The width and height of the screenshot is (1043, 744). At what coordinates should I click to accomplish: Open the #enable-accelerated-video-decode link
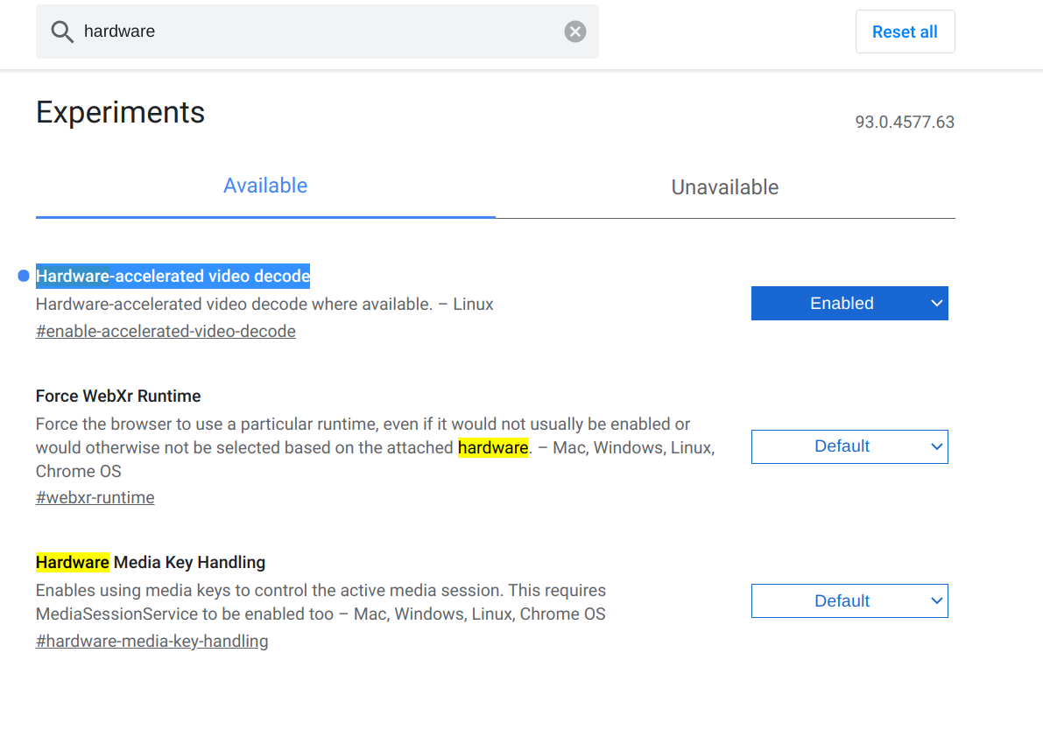click(166, 332)
